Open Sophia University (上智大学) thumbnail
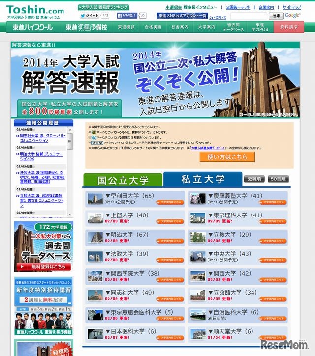This screenshot has width=315, height=356. point(95,218)
